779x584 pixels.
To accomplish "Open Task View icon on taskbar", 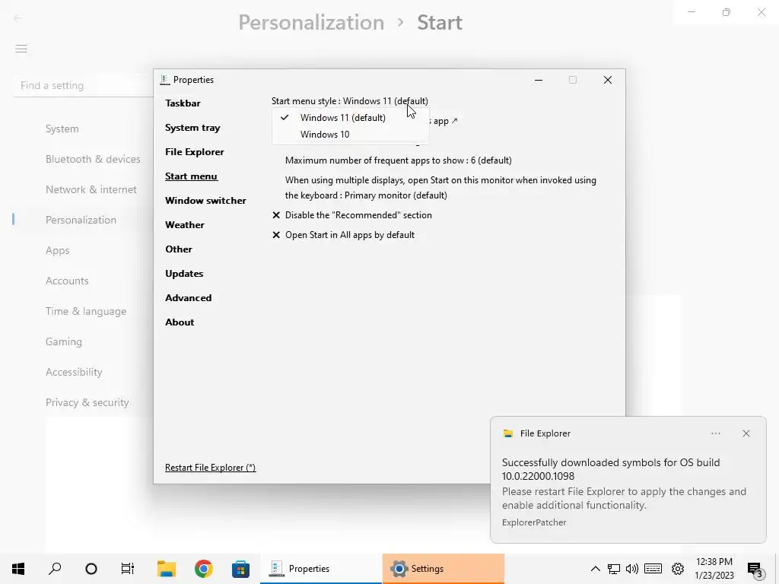I will [128, 569].
